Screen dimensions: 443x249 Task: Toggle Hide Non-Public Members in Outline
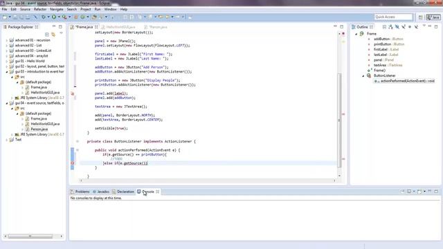(x=410, y=27)
